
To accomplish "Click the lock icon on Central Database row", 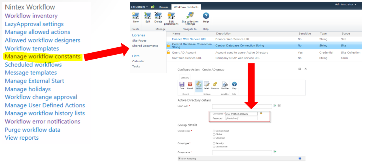I will pyautogui.click(x=168, y=45).
